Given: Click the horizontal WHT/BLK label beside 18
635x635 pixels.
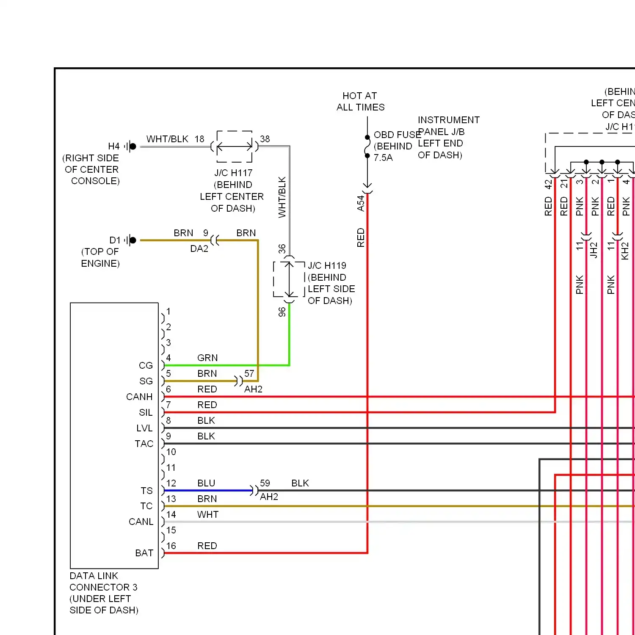Looking at the screenshot, I should (x=167, y=139).
